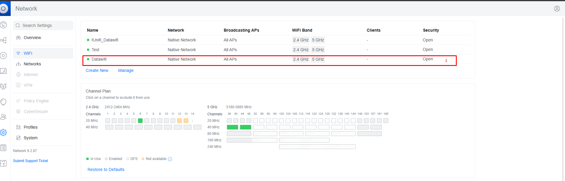565x181 pixels.
Task: Click Restore to Defaults
Action: (106, 169)
